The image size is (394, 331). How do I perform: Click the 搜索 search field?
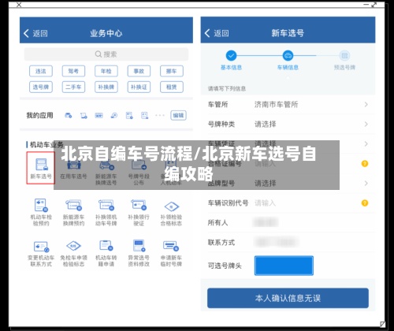106,54
